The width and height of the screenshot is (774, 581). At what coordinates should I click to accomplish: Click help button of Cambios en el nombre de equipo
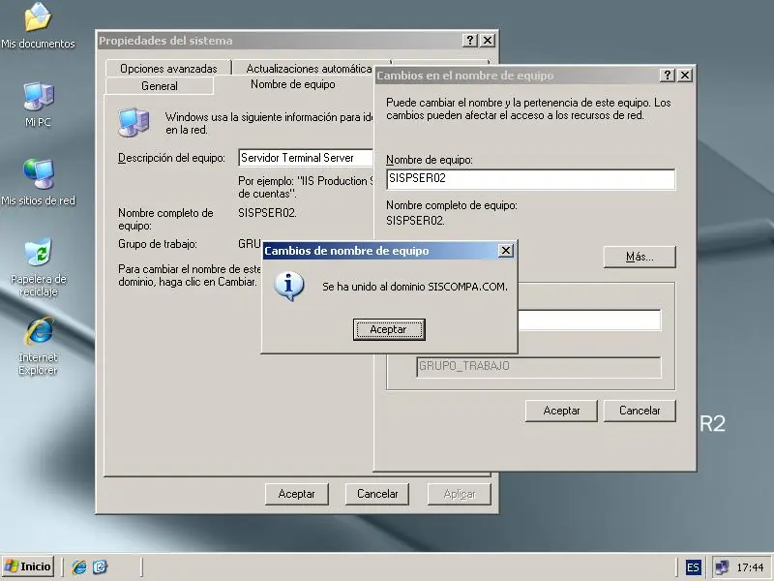[x=667, y=76]
